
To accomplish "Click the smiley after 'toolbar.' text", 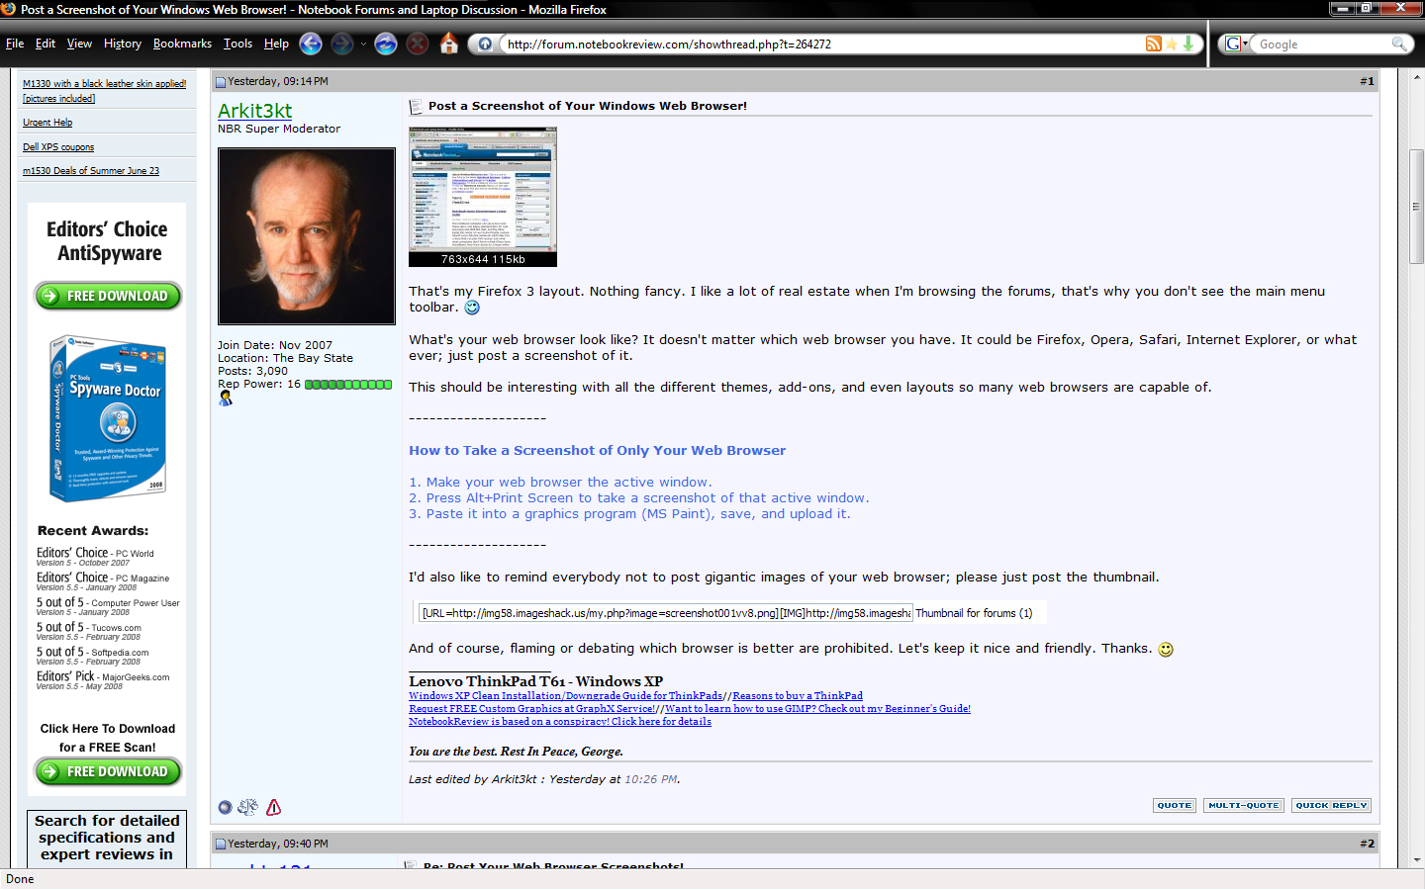I will tap(472, 308).
